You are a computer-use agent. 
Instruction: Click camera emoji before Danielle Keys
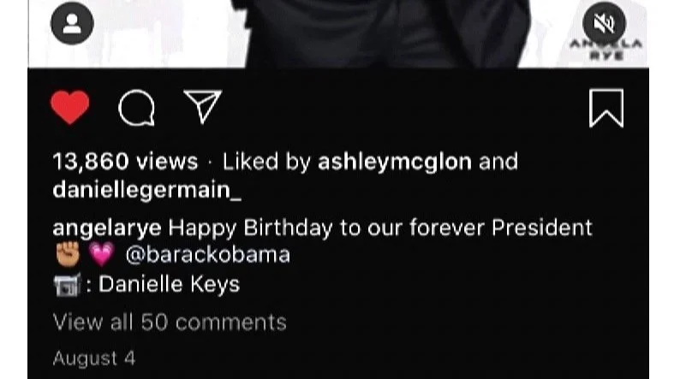[67, 285]
